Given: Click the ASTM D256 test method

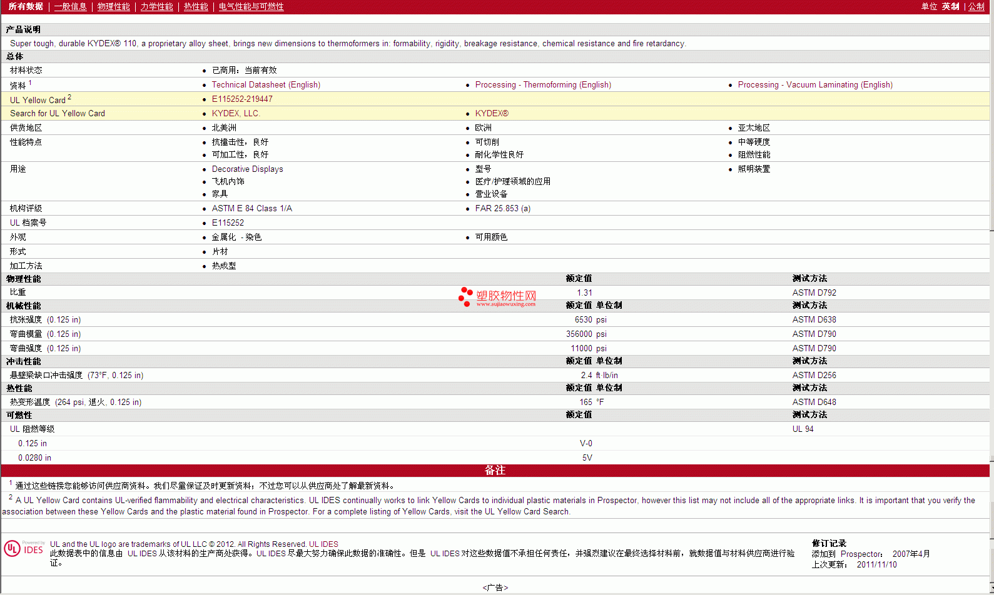Looking at the screenshot, I should (x=814, y=375).
